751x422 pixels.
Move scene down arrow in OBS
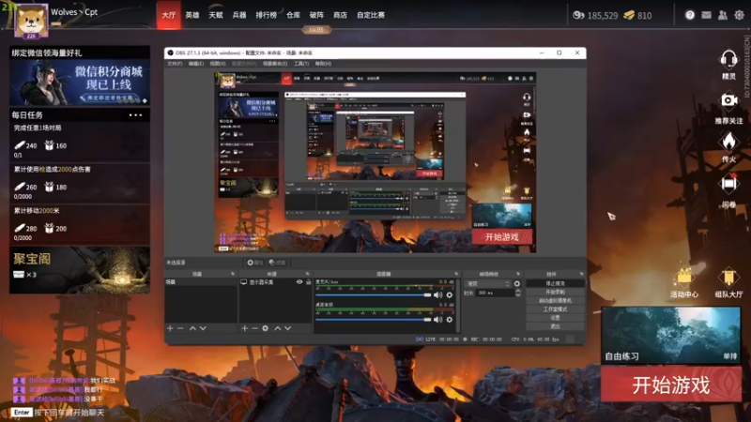203,328
